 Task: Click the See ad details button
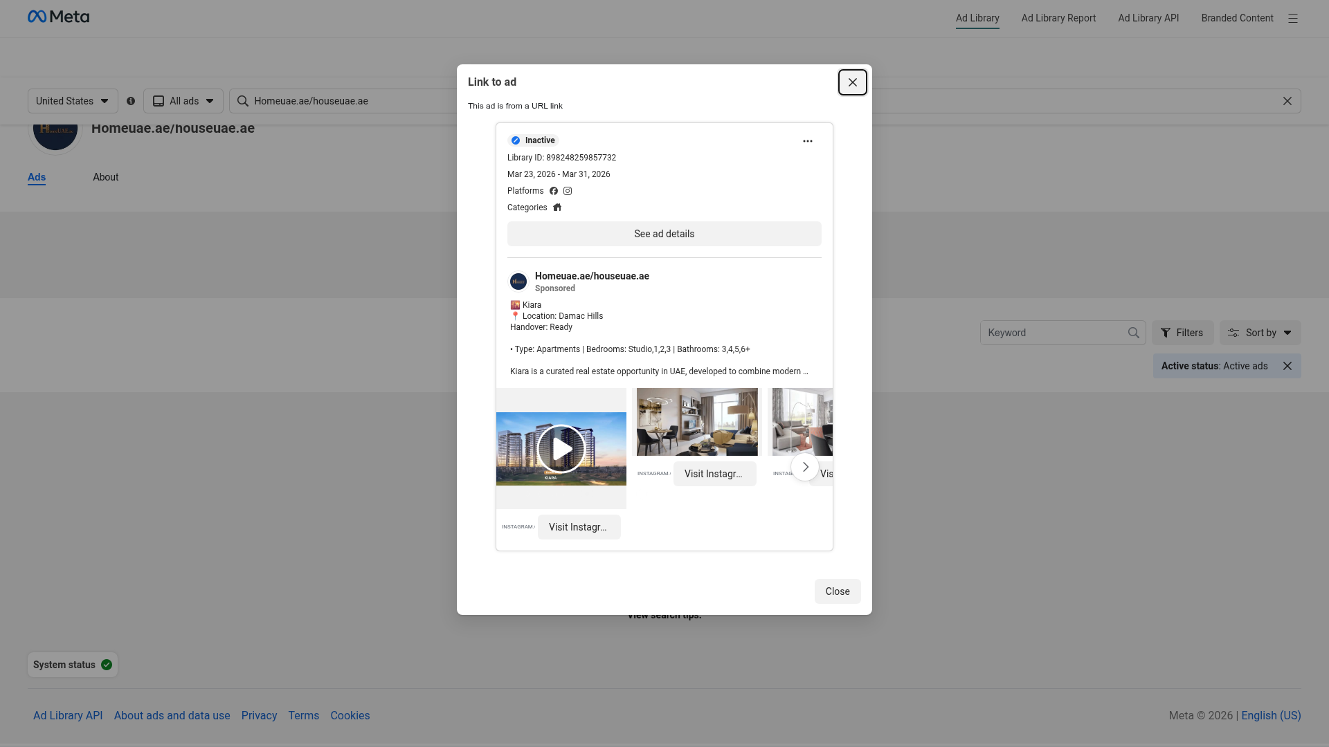click(x=664, y=234)
